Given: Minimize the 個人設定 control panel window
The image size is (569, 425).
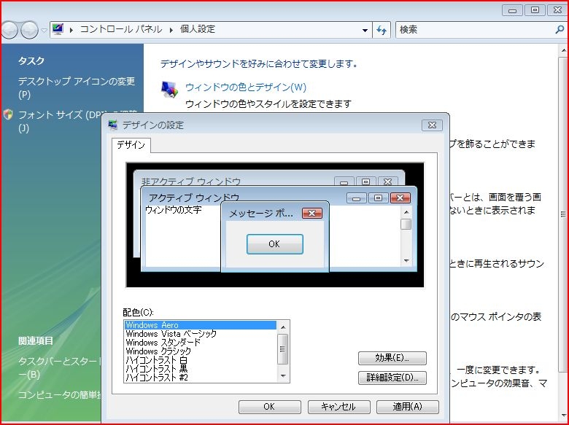Looking at the screenshot, I should click(512, 10).
